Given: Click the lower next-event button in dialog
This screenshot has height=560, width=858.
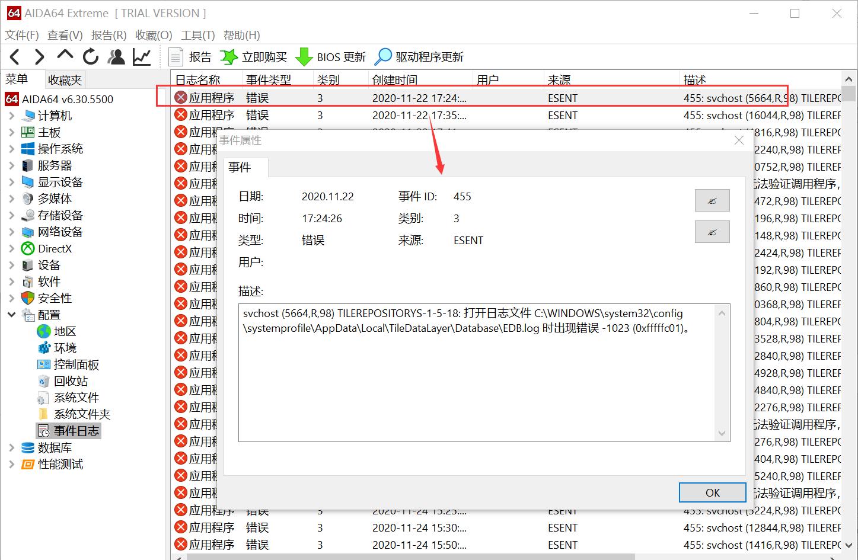Looking at the screenshot, I should coord(712,232).
